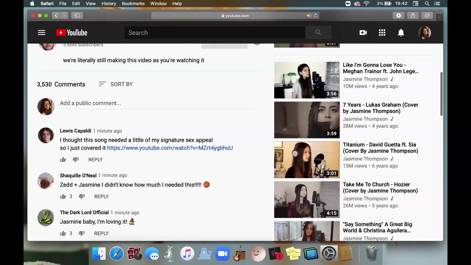Image resolution: width=471 pixels, height=265 pixels.
Task: Mute the tab audio speaker icon
Action: pos(309,15)
